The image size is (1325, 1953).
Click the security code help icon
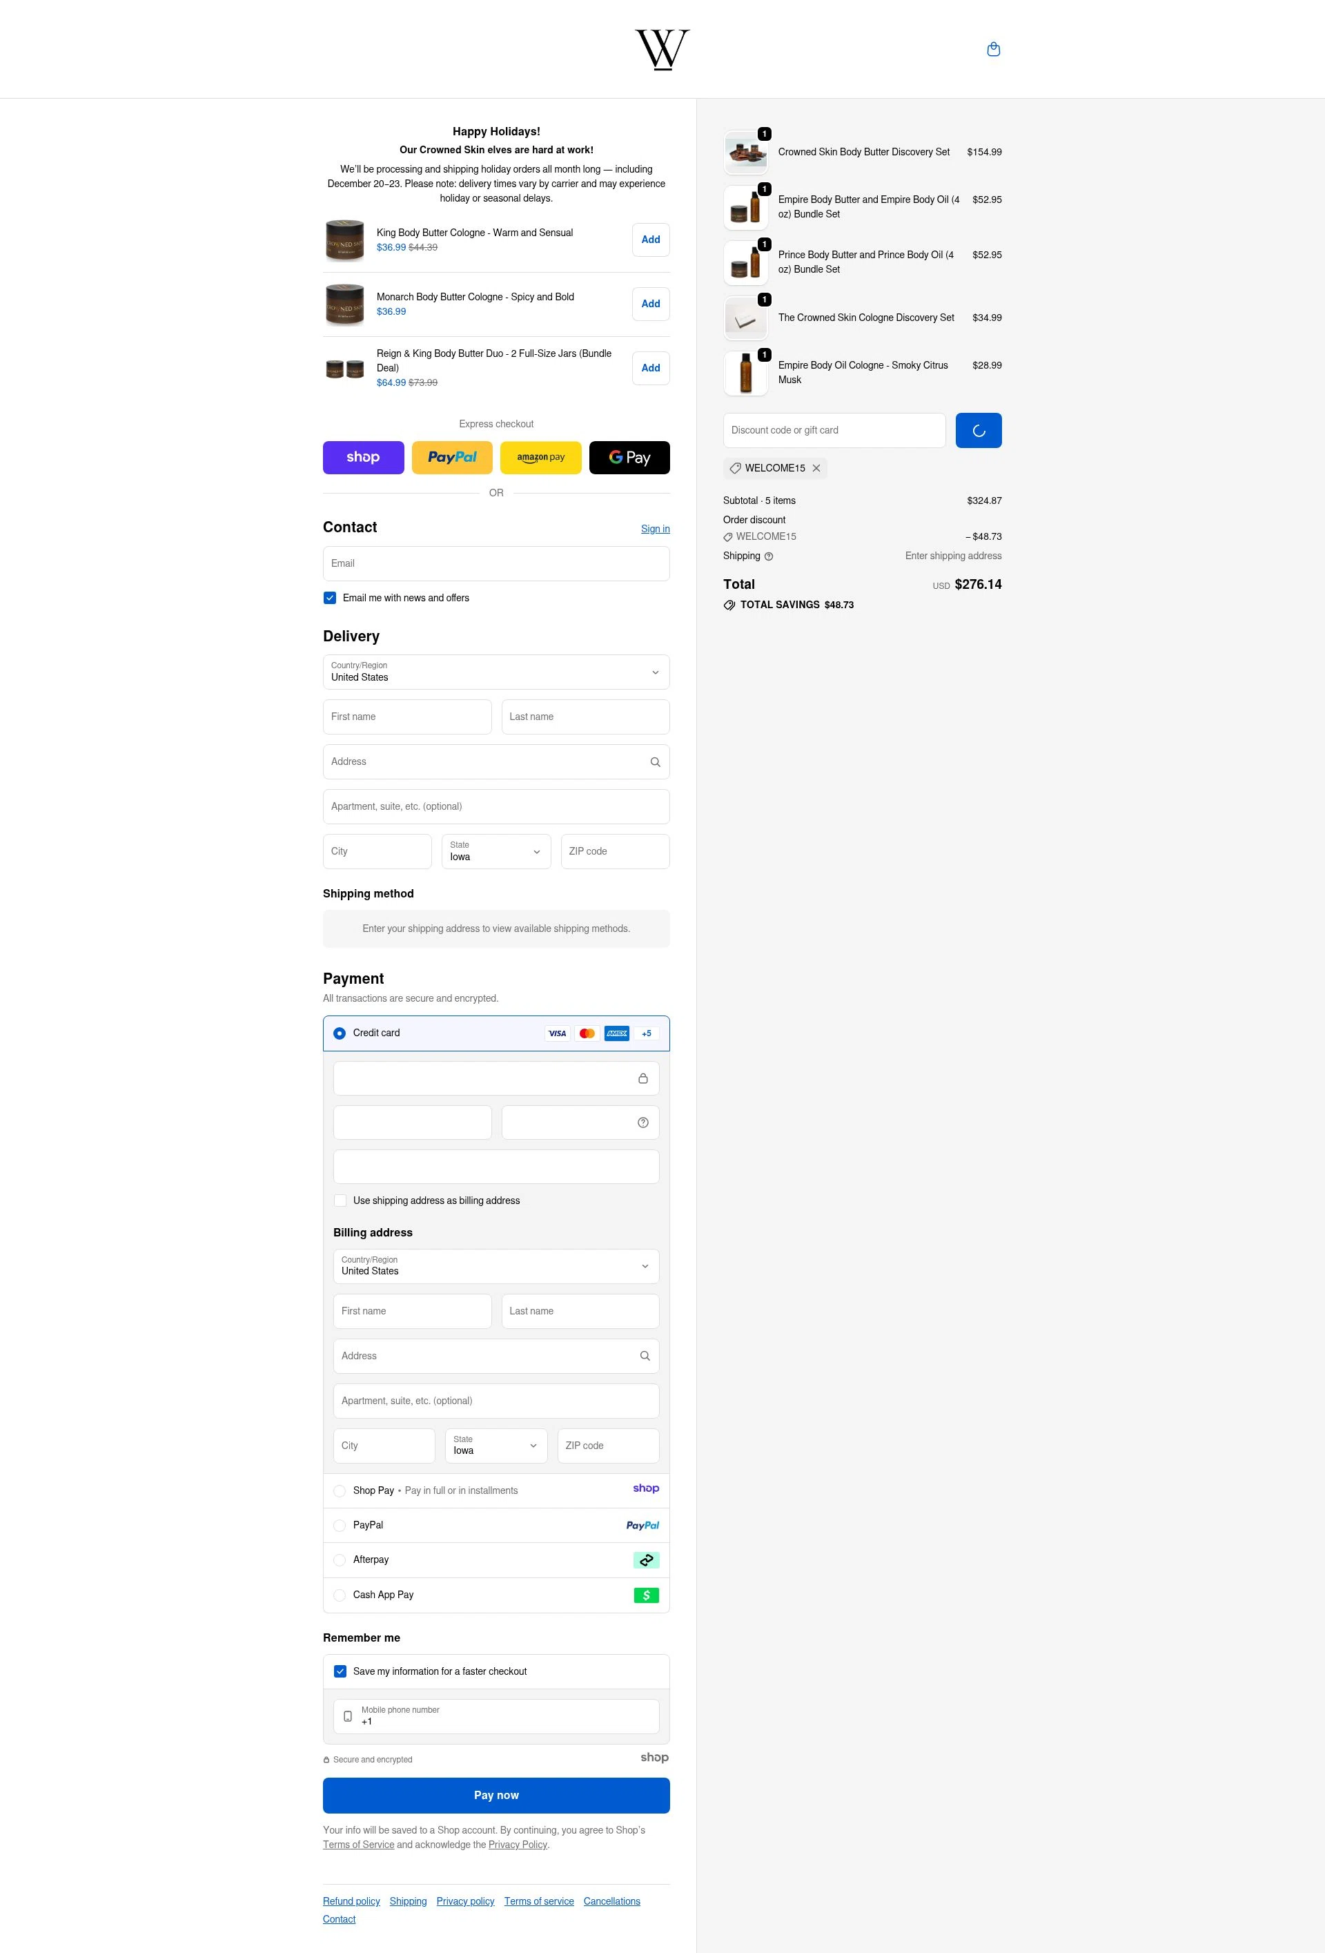[642, 1122]
